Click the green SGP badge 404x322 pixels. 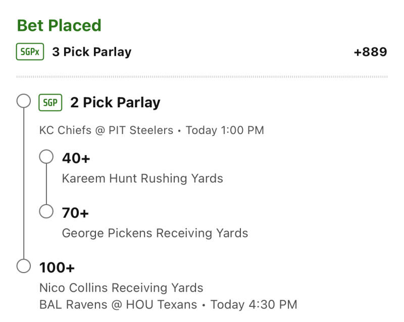[50, 103]
